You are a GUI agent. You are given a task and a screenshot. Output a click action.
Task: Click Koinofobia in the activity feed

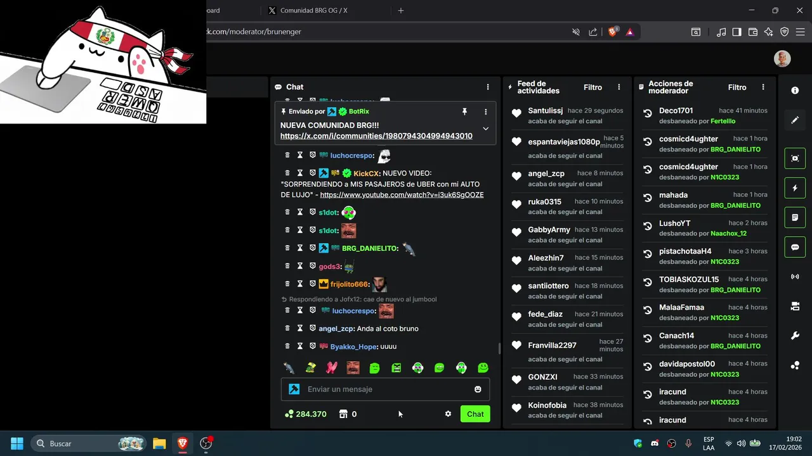click(x=547, y=405)
